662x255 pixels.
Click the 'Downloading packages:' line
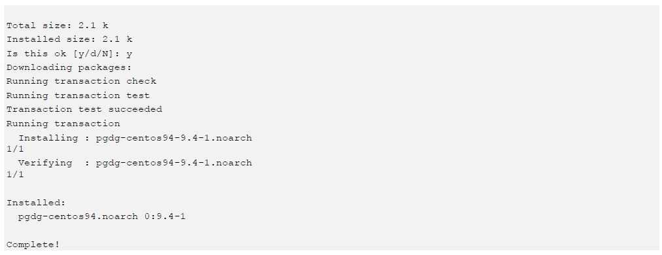pyautogui.click(x=69, y=67)
